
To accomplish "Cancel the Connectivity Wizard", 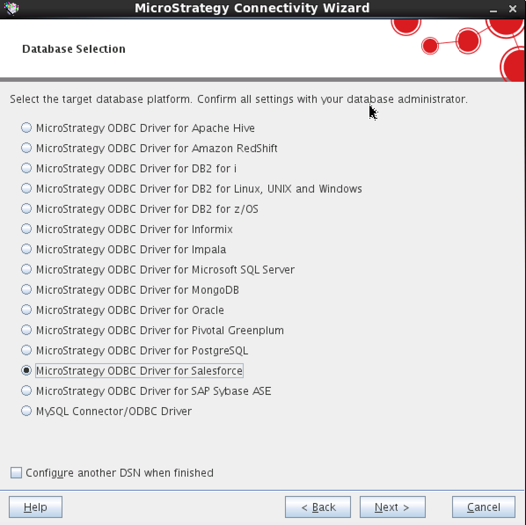I will point(484,507).
